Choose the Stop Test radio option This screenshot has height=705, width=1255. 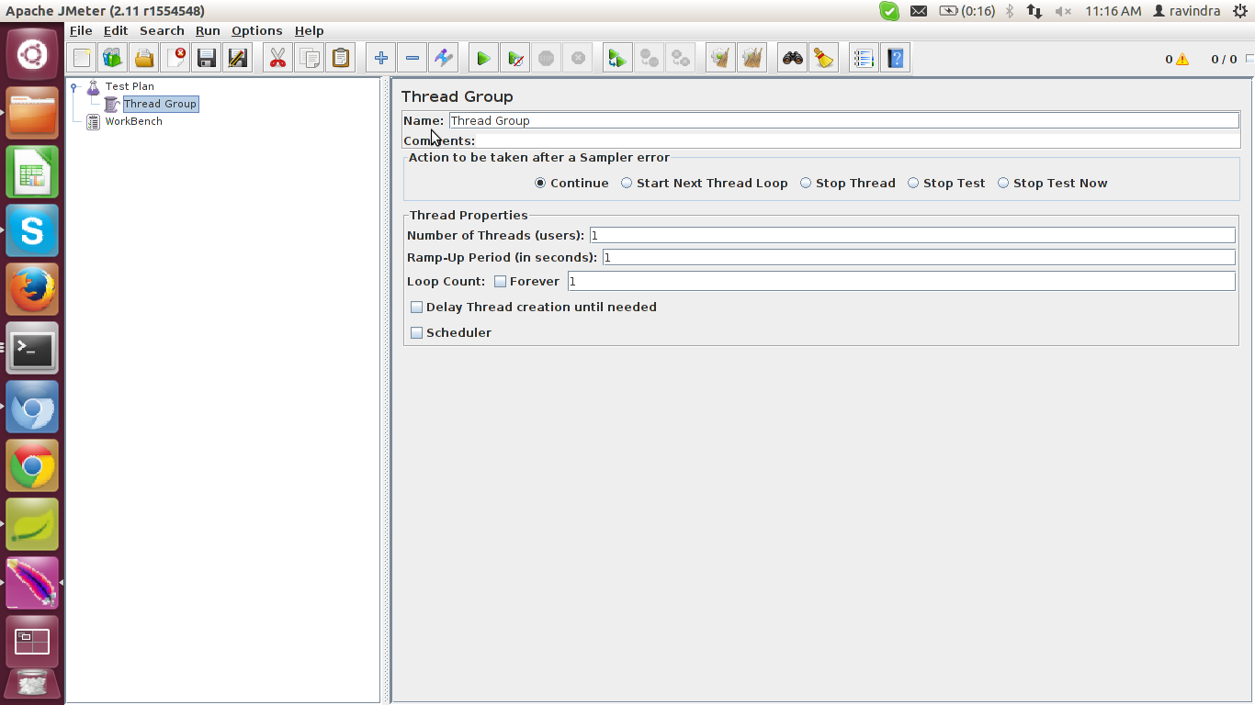click(946, 183)
